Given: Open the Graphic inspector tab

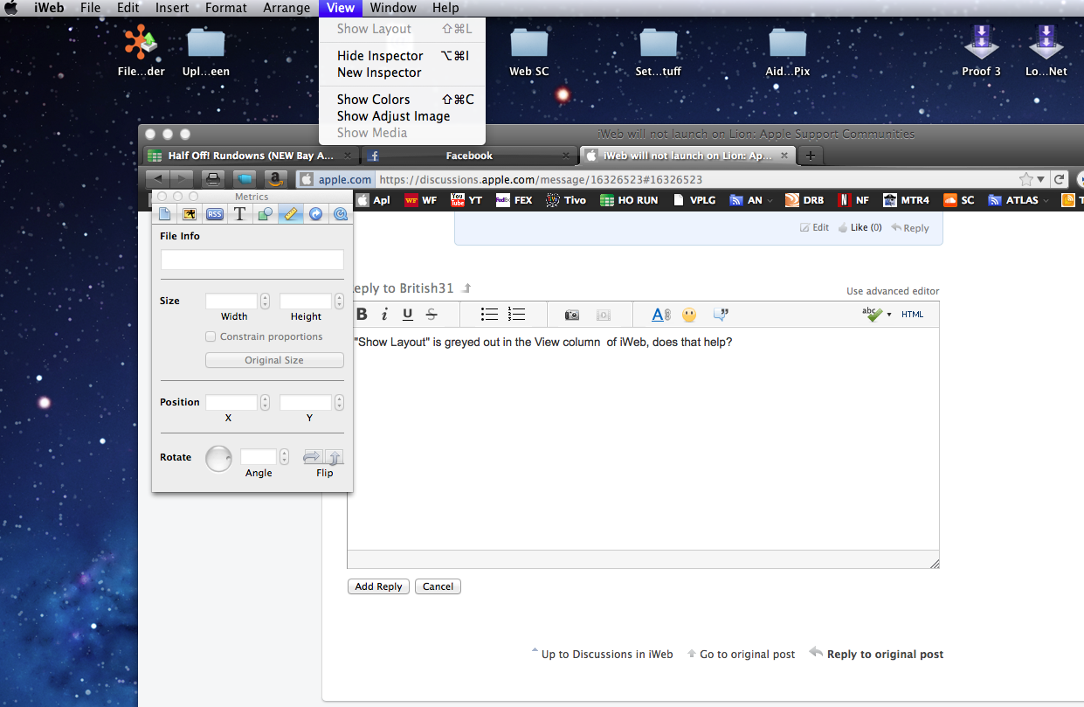Looking at the screenshot, I should pyautogui.click(x=265, y=213).
